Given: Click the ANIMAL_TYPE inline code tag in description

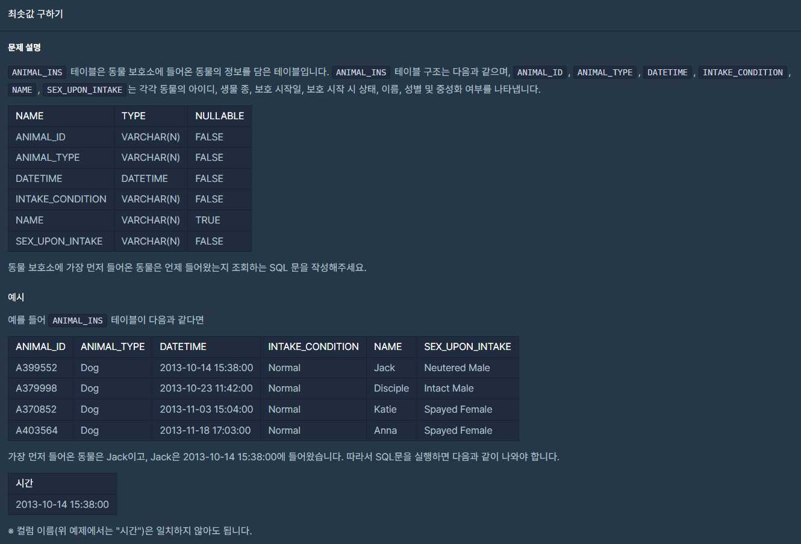Looking at the screenshot, I should click(605, 72).
